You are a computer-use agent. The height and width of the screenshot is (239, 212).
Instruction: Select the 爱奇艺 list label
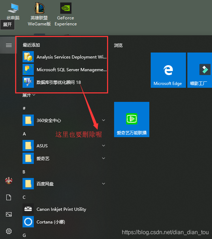pos(43,159)
